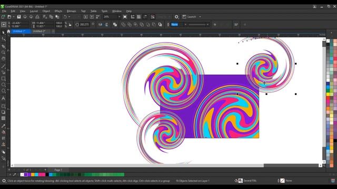The image size is (337, 189).
Task: Open the File menu
Action: point(4,11)
